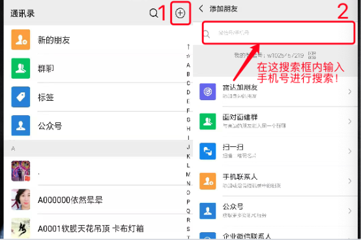This screenshot has width=361, height=240.
Task: Jump to letter P in index bar
Action: coord(188,202)
